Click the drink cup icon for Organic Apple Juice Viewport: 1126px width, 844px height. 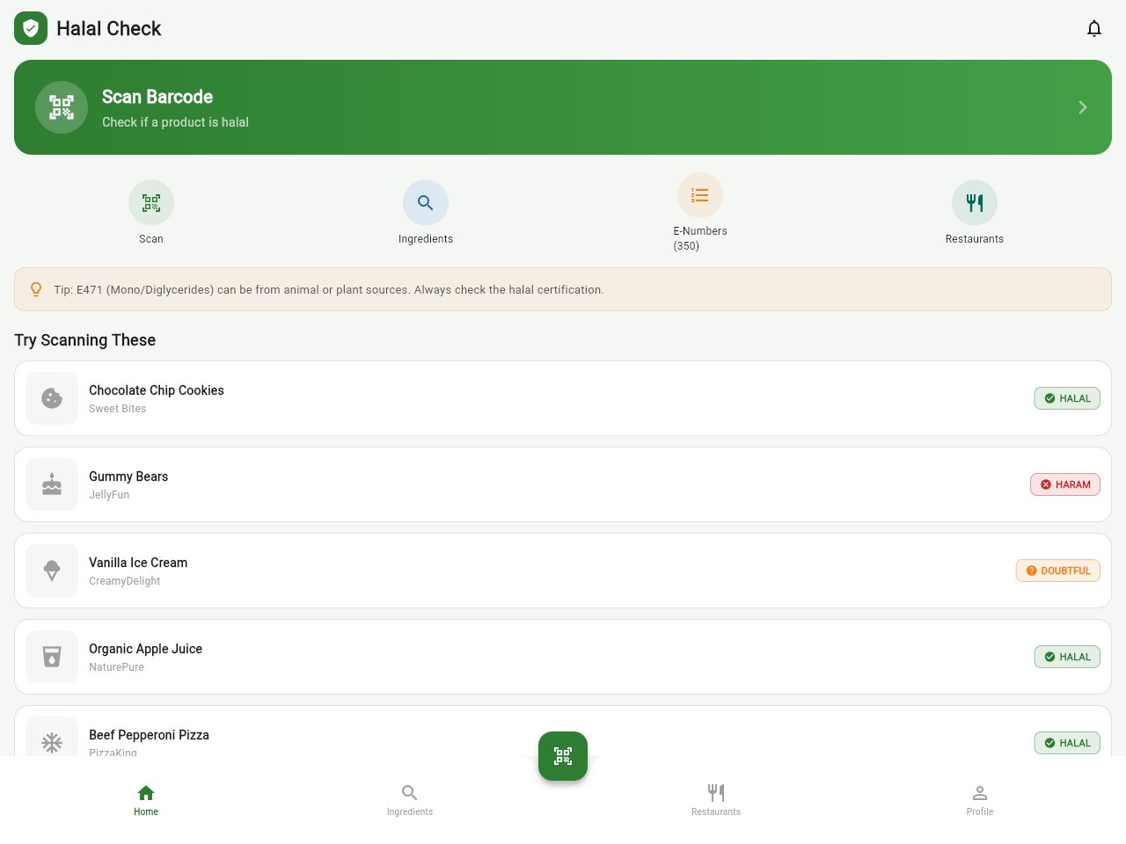(52, 657)
